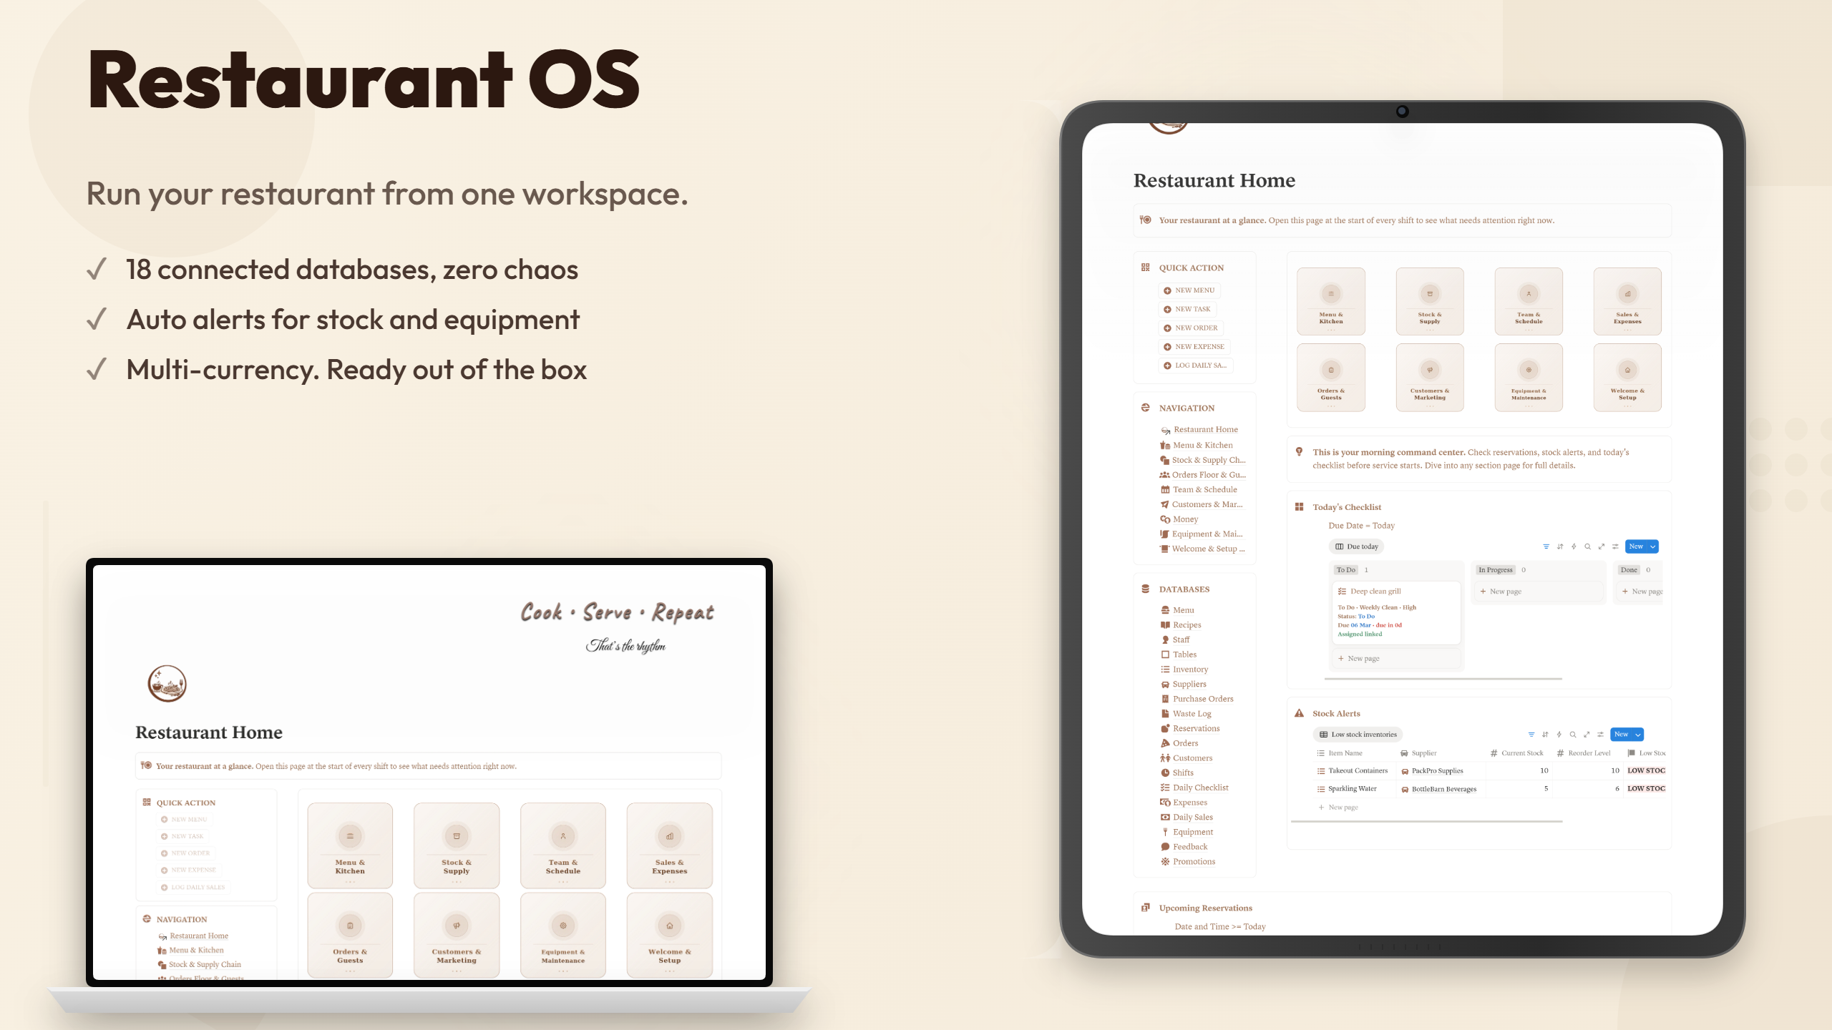1832x1030 pixels.
Task: Click the New button in Today's Checklist
Action: [1636, 546]
